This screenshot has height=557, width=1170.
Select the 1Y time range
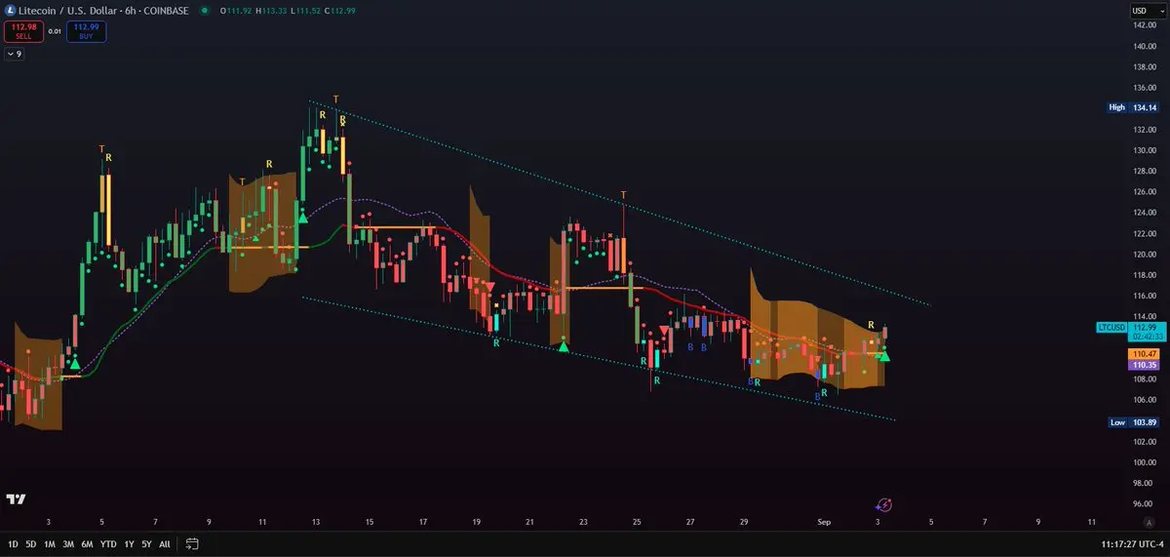coord(129,543)
